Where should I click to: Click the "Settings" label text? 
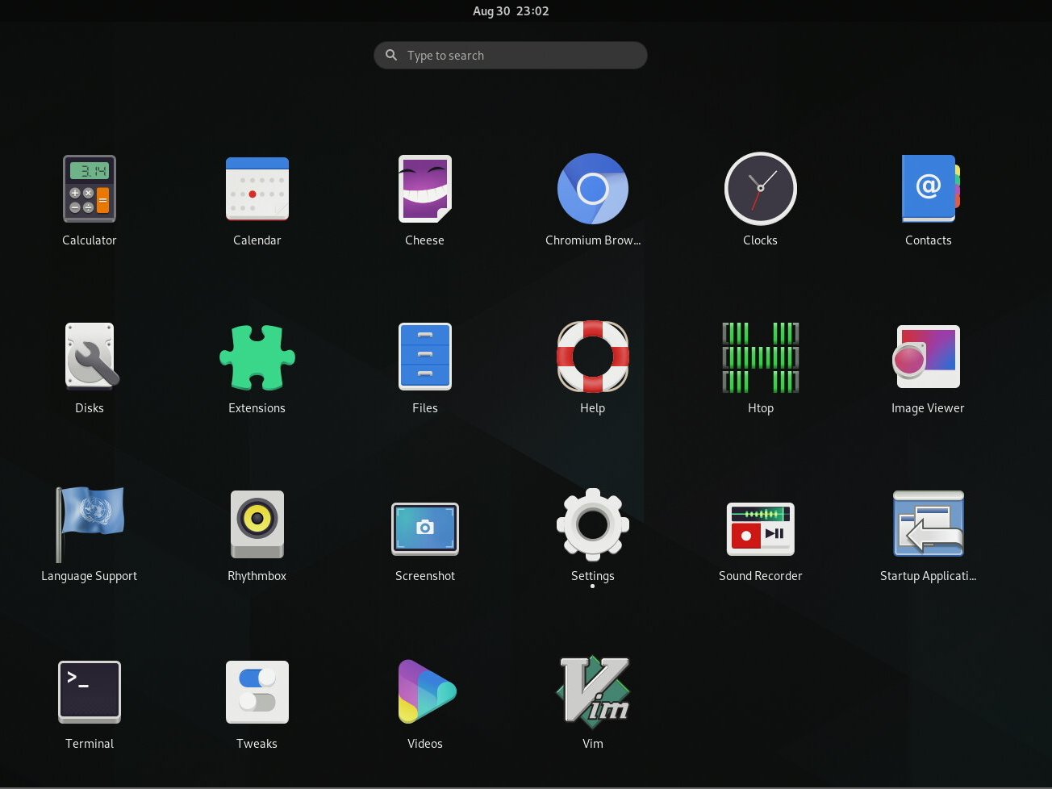[x=593, y=576]
